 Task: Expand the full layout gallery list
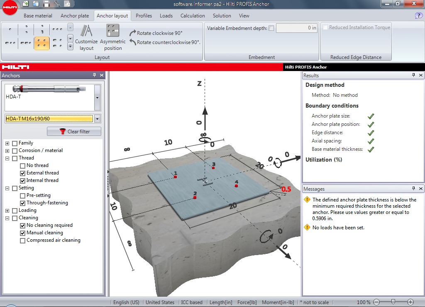(70, 47)
